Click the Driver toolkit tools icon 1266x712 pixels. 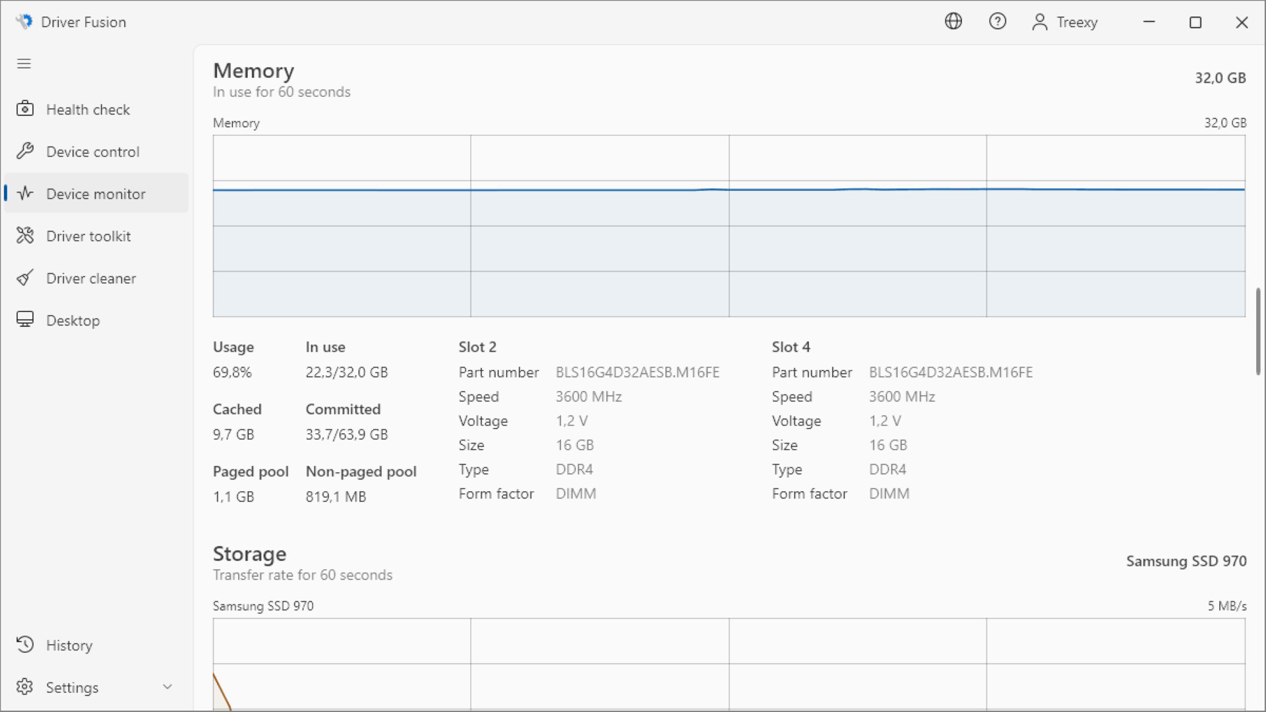pos(25,235)
